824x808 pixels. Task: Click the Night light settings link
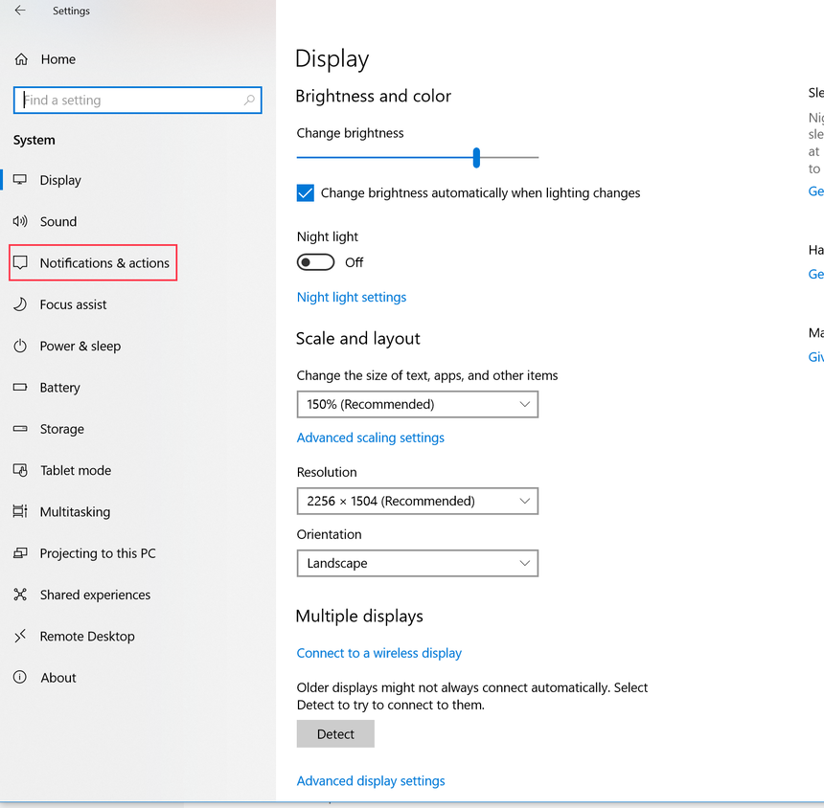(351, 297)
